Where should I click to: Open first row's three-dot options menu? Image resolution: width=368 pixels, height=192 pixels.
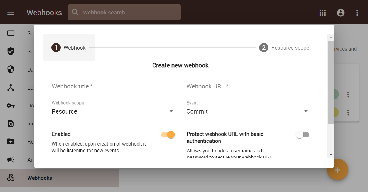click(348, 95)
